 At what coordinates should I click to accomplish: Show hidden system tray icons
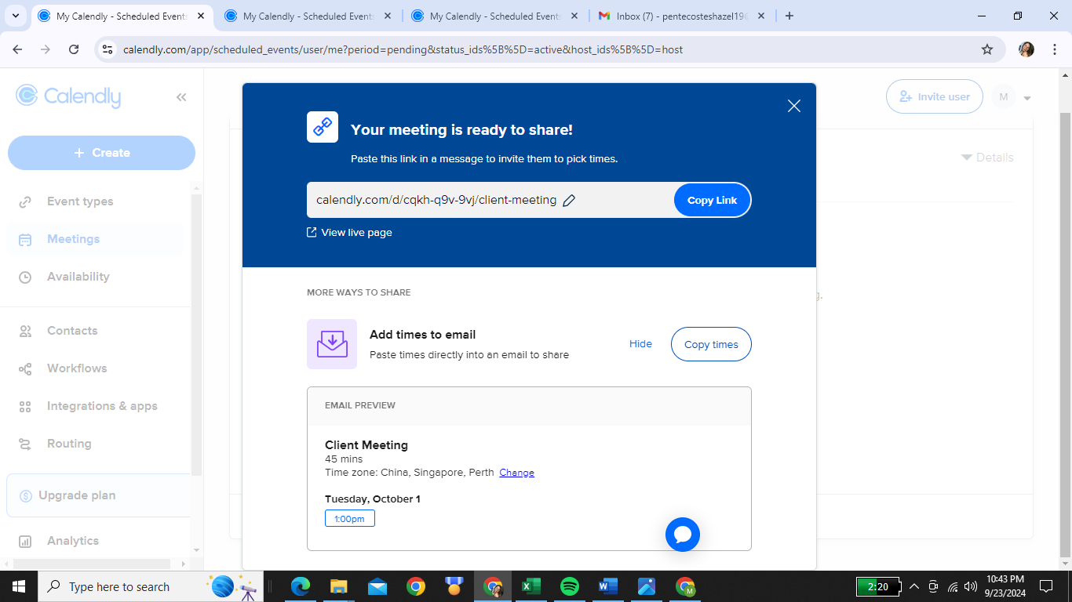pyautogui.click(x=913, y=586)
